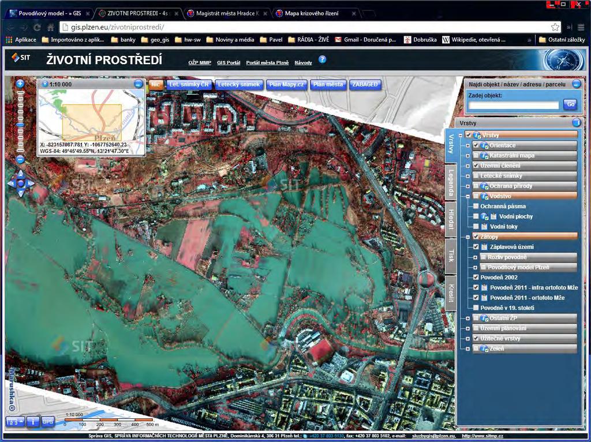Uncheck the Povodeň 2002 layer
Viewport: 591px width, 442px height.
[x=476, y=277]
